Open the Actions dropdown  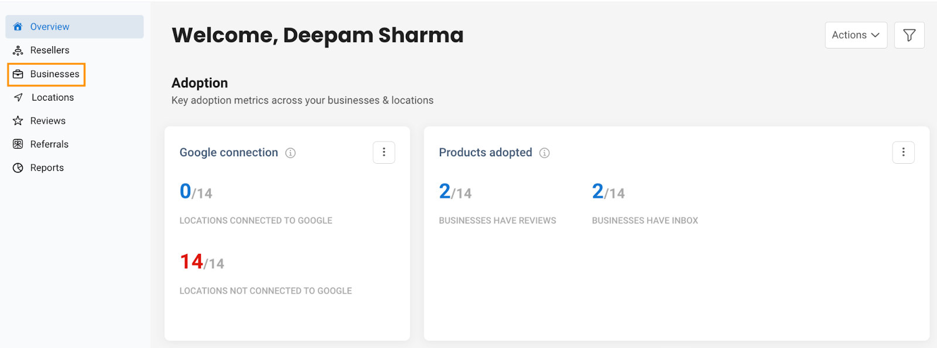856,35
